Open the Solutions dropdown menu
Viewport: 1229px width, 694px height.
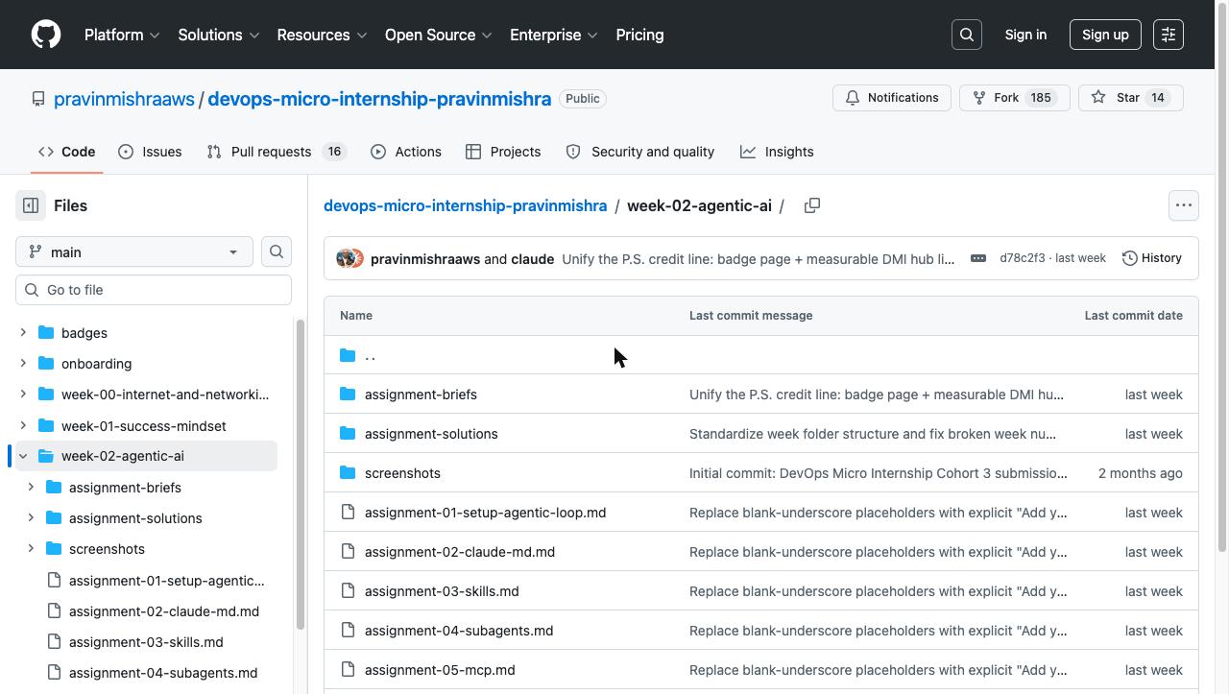[219, 35]
